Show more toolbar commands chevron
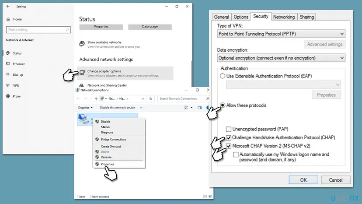This screenshot has height=204, width=362. click(x=141, y=108)
